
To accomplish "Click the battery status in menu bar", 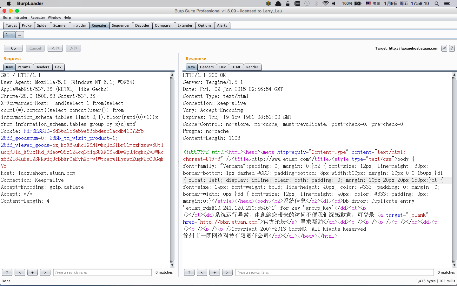I will tap(352, 3).
